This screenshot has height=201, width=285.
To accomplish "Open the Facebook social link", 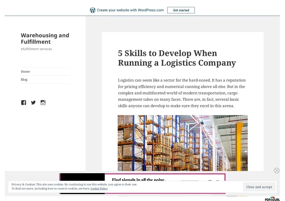I will tap(24, 103).
